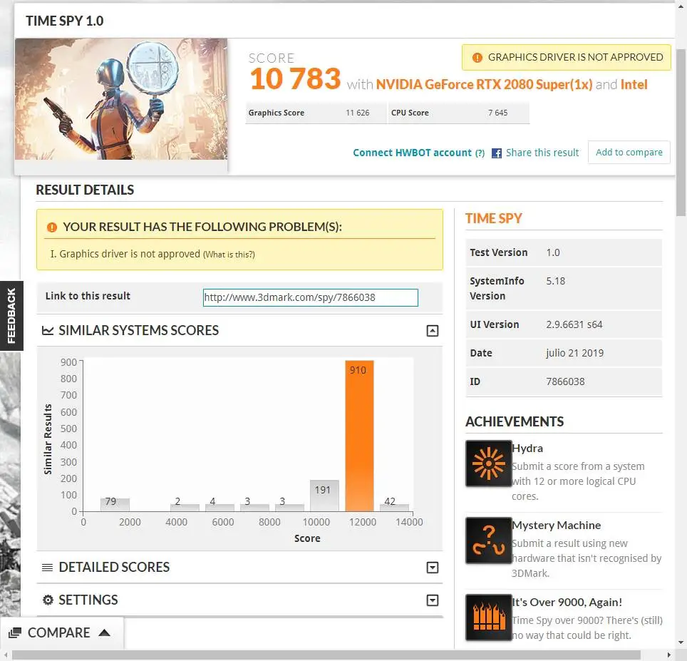The width and height of the screenshot is (687, 661).
Task: Click the Graphics driver is not approved banner
Action: click(566, 57)
